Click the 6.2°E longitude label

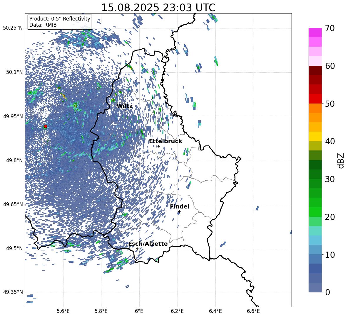click(177, 311)
